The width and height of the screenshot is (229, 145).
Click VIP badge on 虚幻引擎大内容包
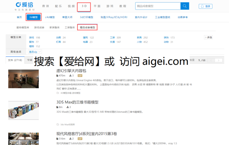80,76
